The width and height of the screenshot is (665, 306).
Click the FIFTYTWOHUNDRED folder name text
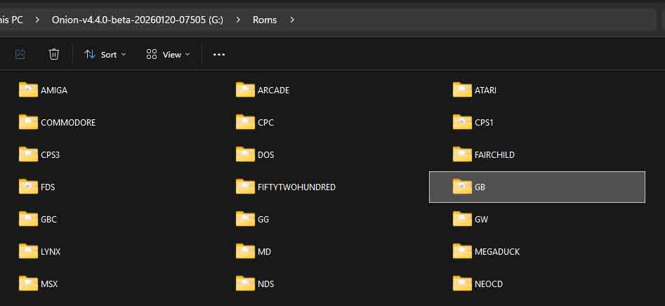point(297,187)
